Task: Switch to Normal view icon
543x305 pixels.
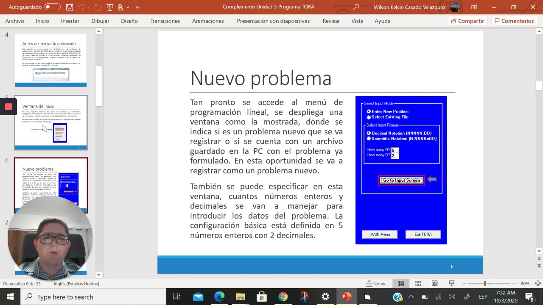Action: click(401, 283)
